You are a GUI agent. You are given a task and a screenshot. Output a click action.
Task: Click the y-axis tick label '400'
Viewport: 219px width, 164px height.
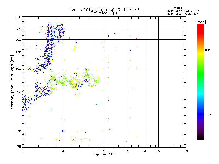coord(18,52)
